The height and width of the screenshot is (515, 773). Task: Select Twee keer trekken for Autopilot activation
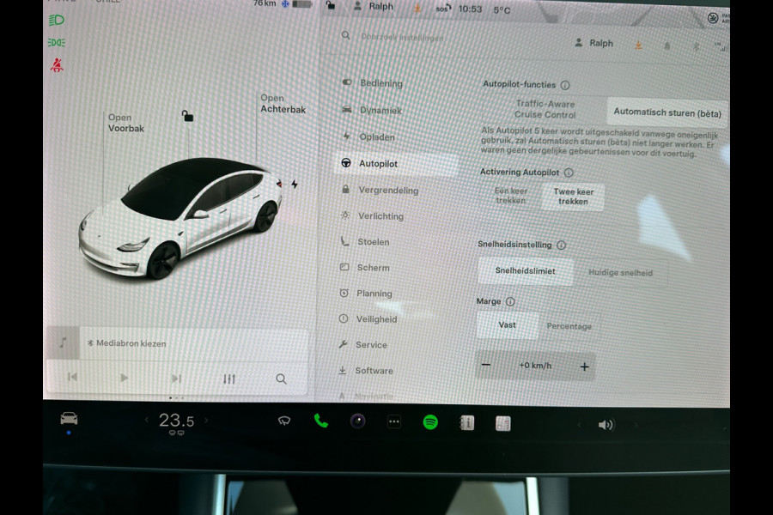pyautogui.click(x=572, y=196)
